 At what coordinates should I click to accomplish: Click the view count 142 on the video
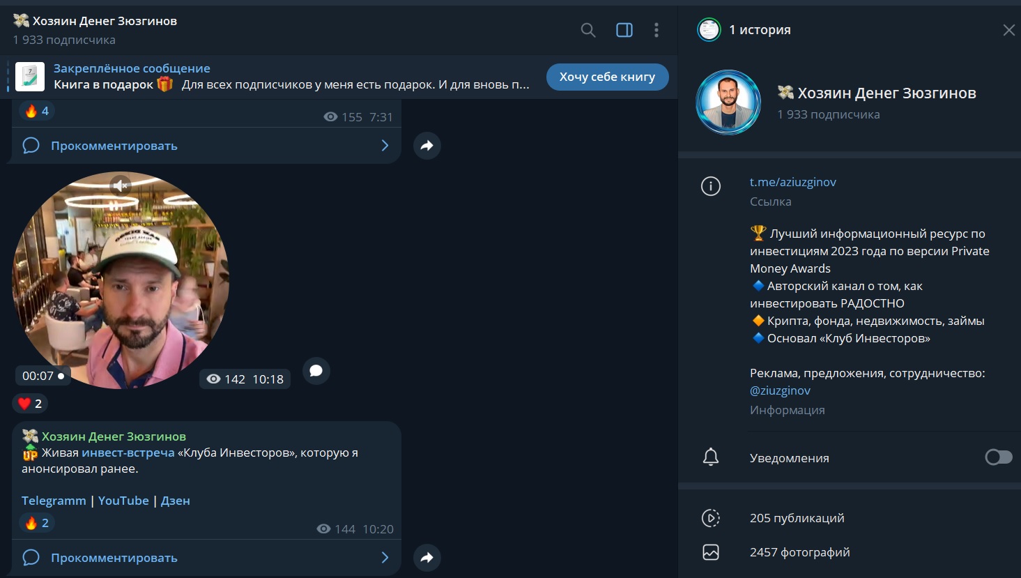coord(234,379)
